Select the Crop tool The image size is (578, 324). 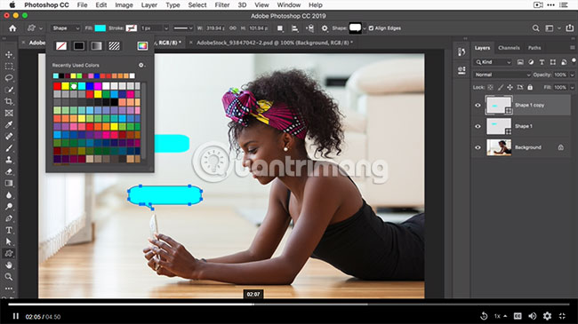pos(9,101)
